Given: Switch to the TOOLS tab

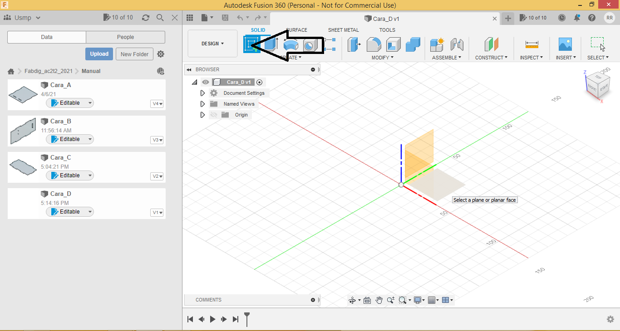Looking at the screenshot, I should pyautogui.click(x=387, y=30).
